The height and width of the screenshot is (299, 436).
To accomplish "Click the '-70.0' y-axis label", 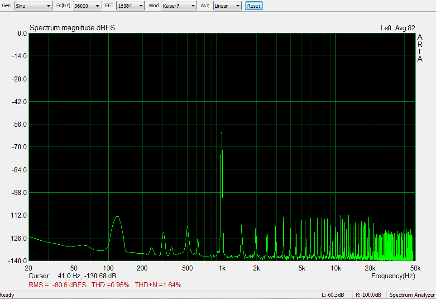I will (x=19, y=147).
